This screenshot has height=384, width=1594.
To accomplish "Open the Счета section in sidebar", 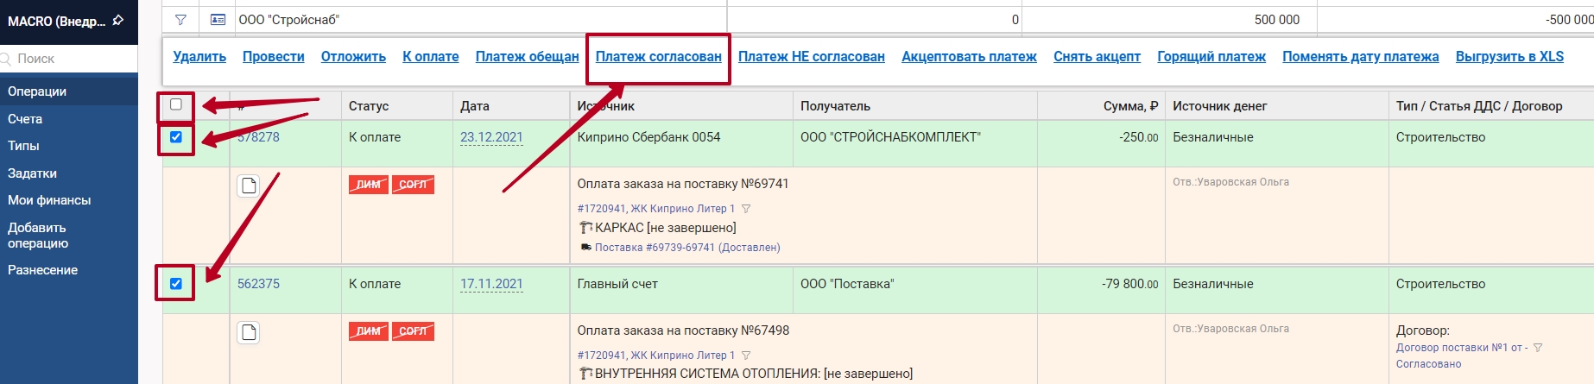I will pyautogui.click(x=25, y=119).
